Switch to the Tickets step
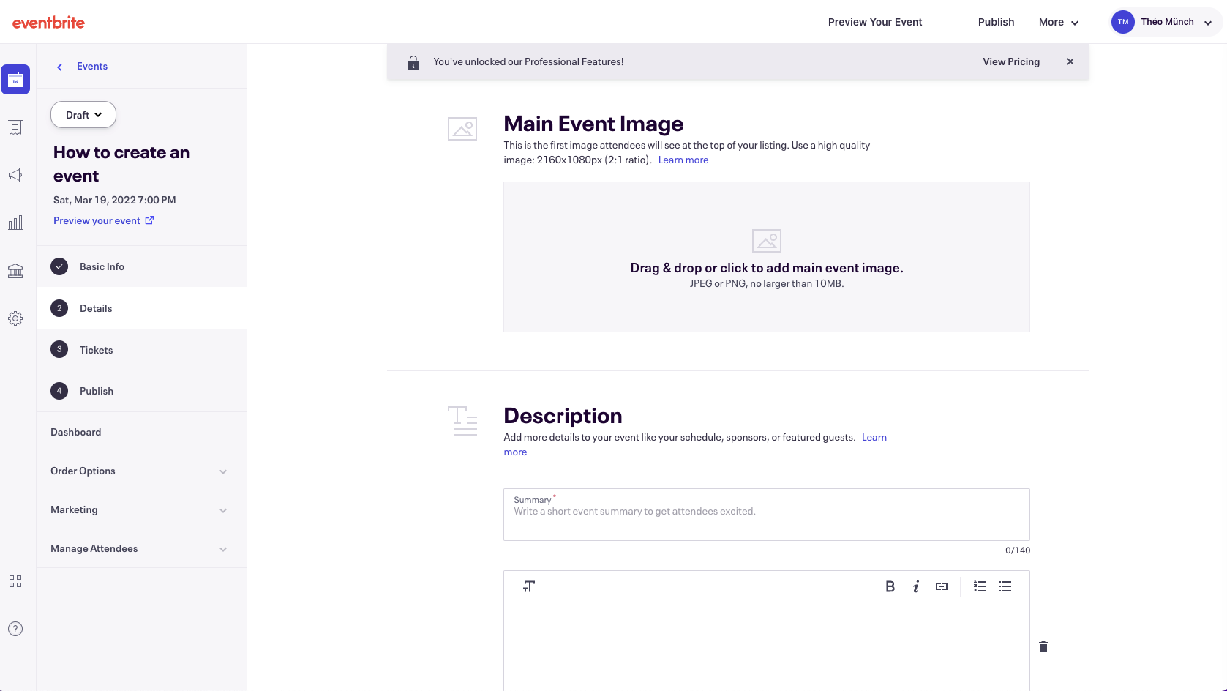This screenshot has height=691, width=1227. [96, 349]
